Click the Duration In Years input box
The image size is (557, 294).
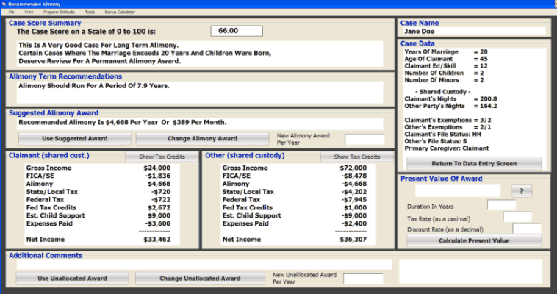pos(501,205)
